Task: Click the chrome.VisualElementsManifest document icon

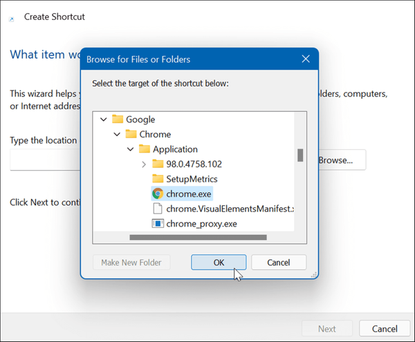Action: [158, 209]
